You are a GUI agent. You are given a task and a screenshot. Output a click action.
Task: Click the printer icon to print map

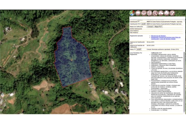pyautogui.click(x=166, y=13)
